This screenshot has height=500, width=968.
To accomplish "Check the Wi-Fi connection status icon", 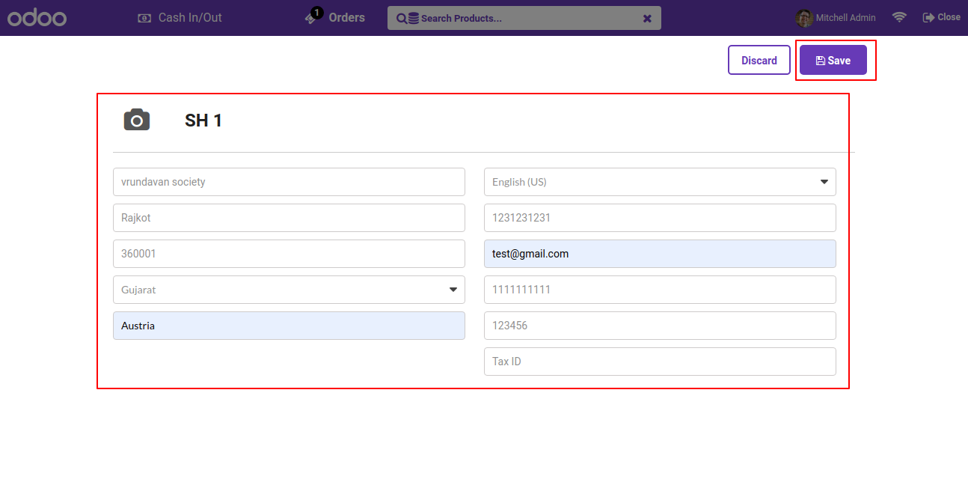I will coord(899,17).
